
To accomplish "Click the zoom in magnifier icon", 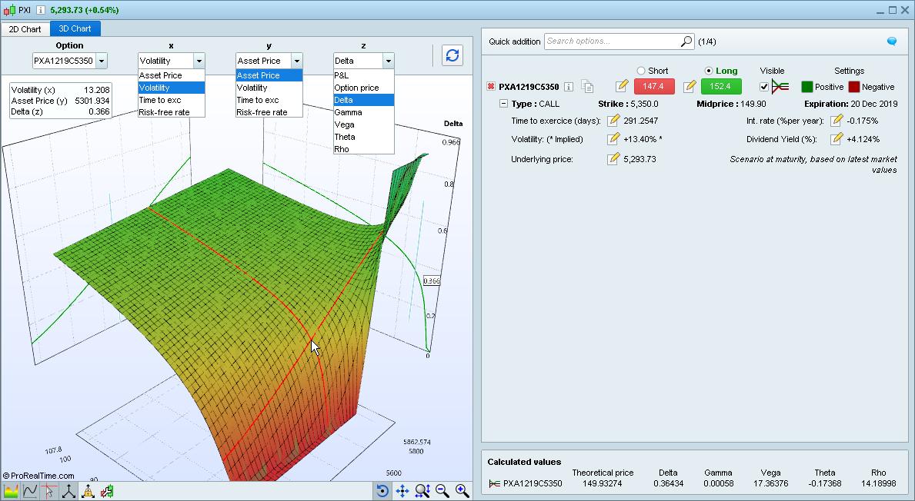I will coord(462,491).
